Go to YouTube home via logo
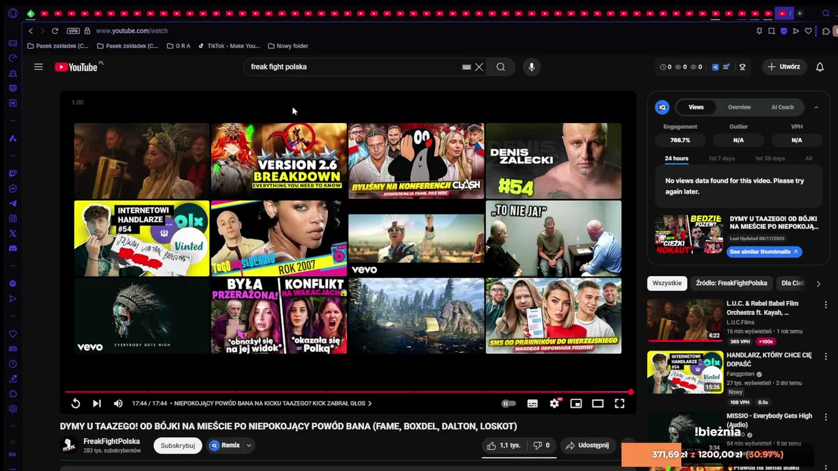838x471 pixels. pos(76,67)
